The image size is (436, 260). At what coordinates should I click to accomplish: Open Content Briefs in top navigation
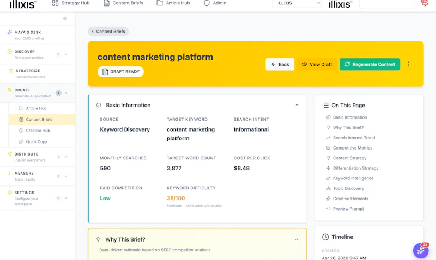tap(124, 3)
